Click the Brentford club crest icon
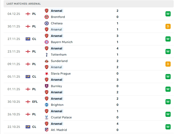Image resolution: width=176 pixels, height=134 pixels. tap(47, 17)
